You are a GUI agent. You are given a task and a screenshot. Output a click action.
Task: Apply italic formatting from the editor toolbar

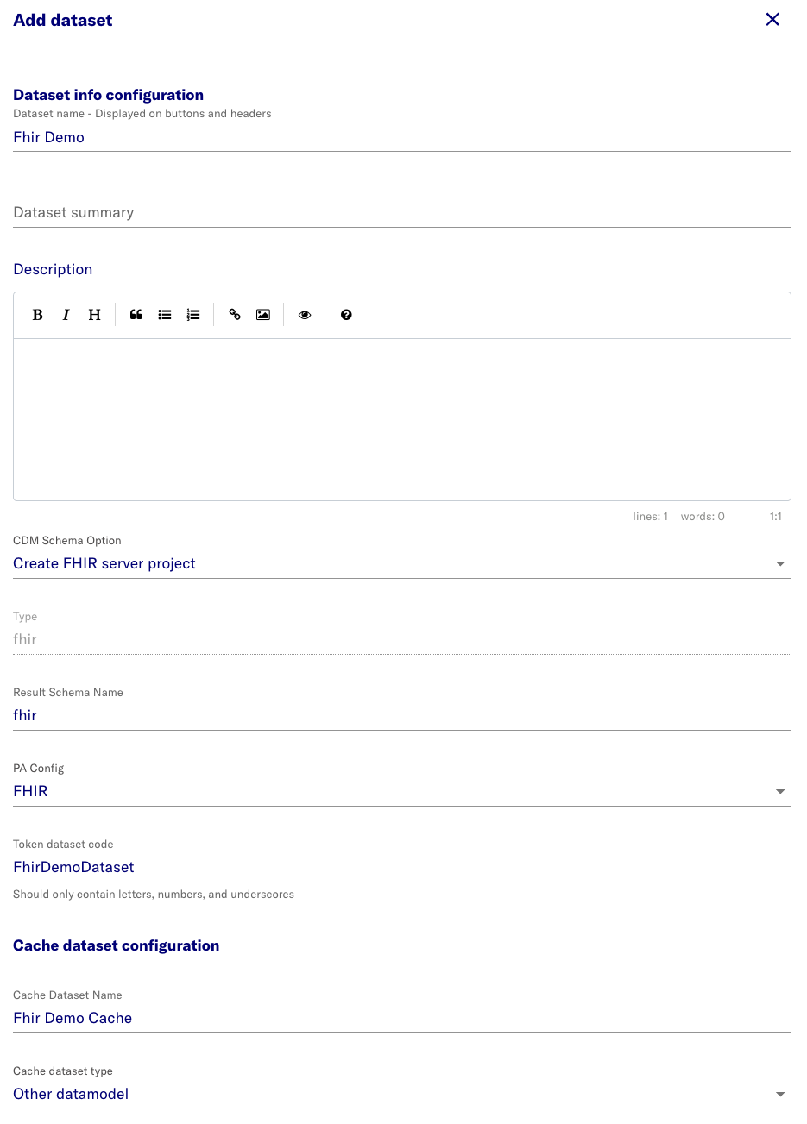(66, 314)
